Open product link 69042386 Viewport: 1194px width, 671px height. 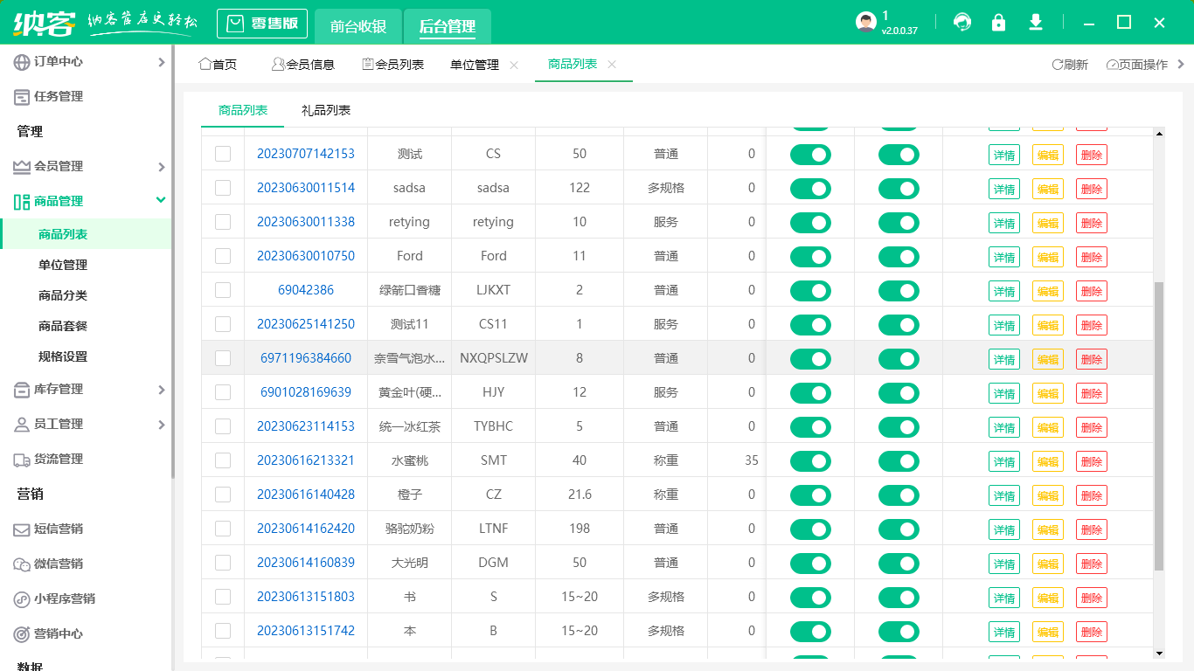305,290
